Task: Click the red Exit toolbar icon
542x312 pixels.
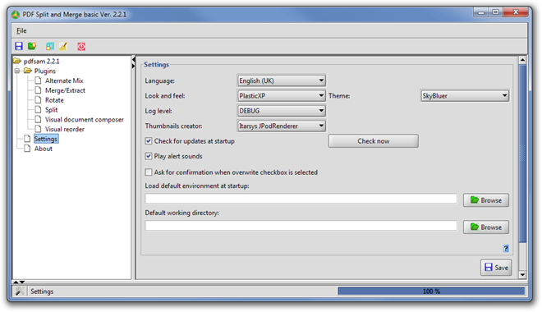Action: [81, 46]
